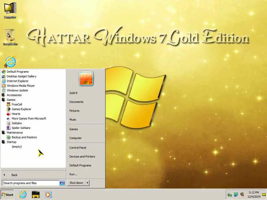Open Pictures from the start menu

(74, 111)
